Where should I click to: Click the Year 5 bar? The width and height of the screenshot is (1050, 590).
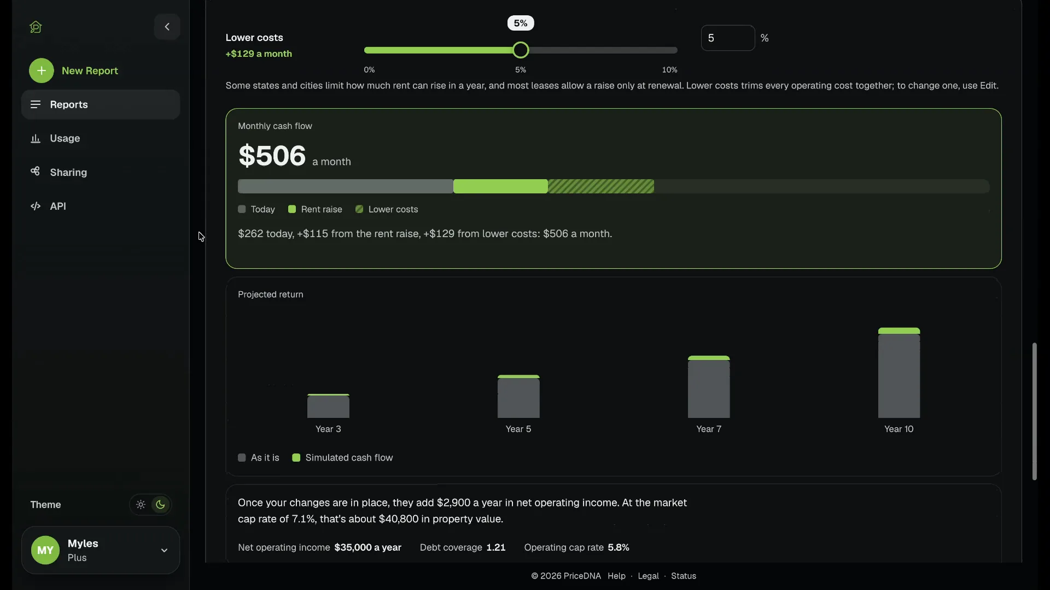pyautogui.click(x=518, y=397)
